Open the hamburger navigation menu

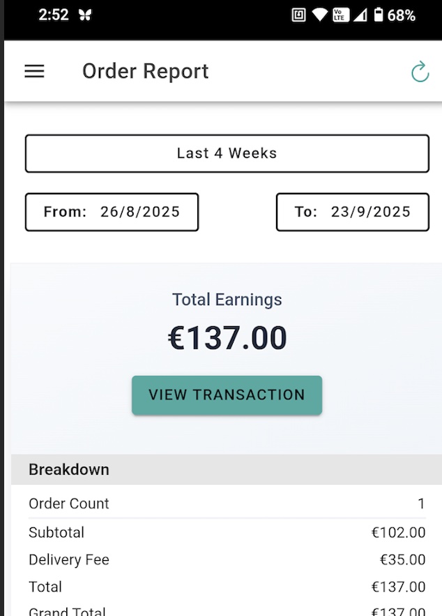click(x=34, y=71)
